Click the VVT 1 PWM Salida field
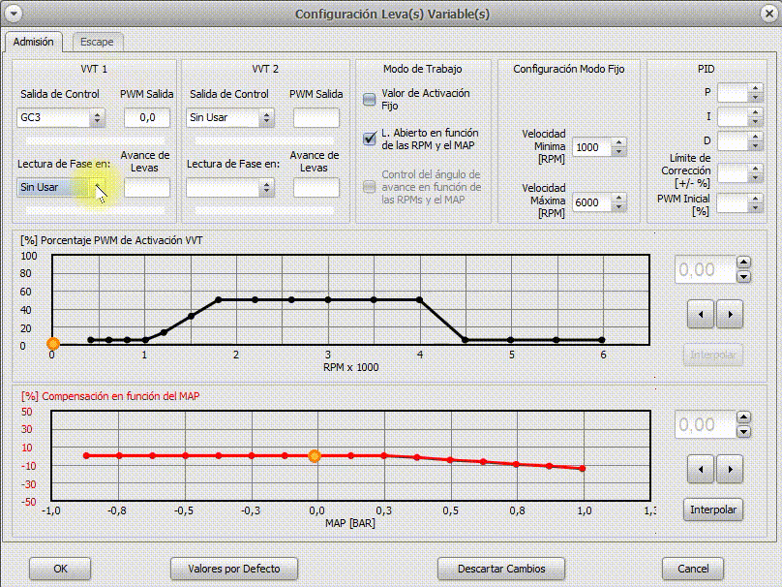The image size is (782, 587). [x=147, y=118]
